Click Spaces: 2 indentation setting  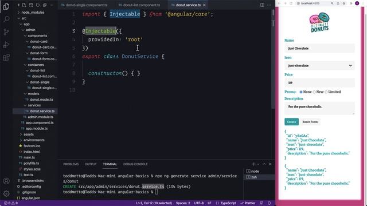point(183,203)
